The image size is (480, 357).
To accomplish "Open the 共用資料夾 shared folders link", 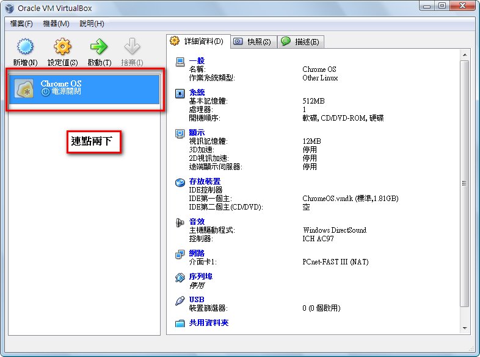I will click(x=208, y=323).
